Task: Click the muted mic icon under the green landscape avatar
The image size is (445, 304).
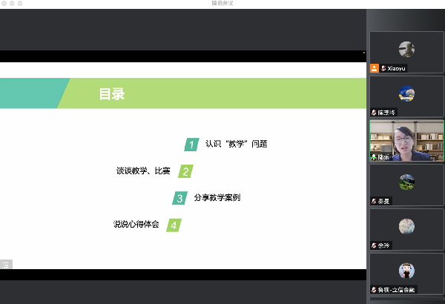Action: tap(375, 201)
